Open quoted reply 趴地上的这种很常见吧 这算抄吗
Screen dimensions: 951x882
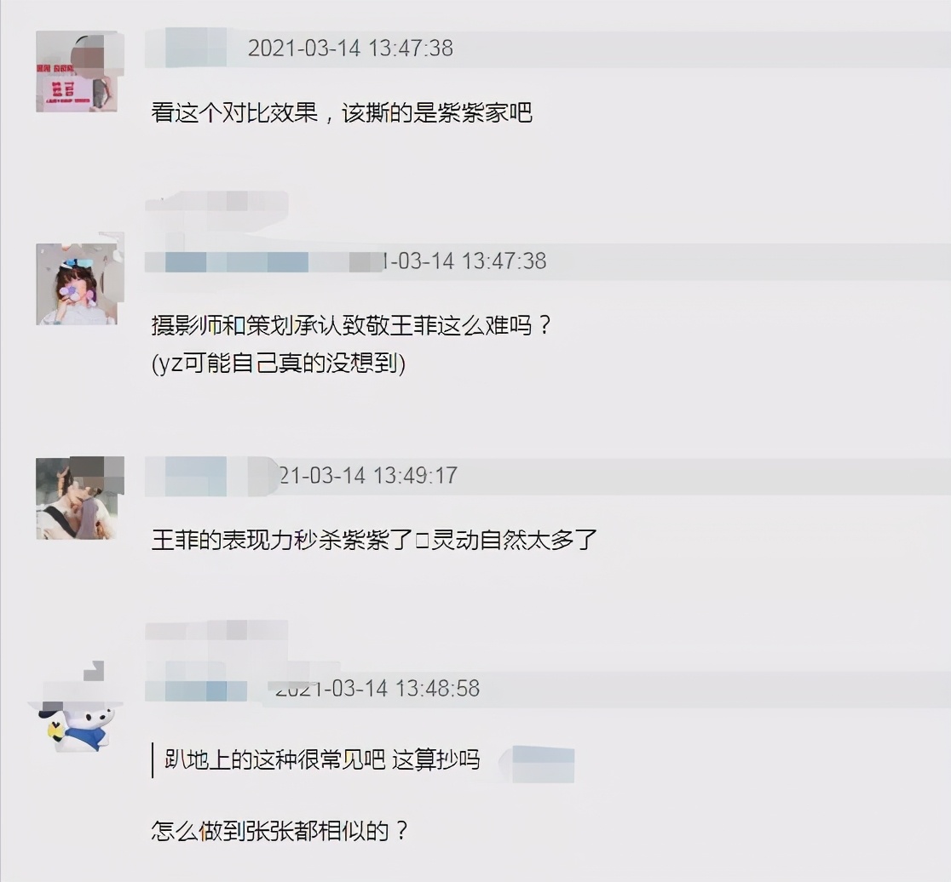322,759
